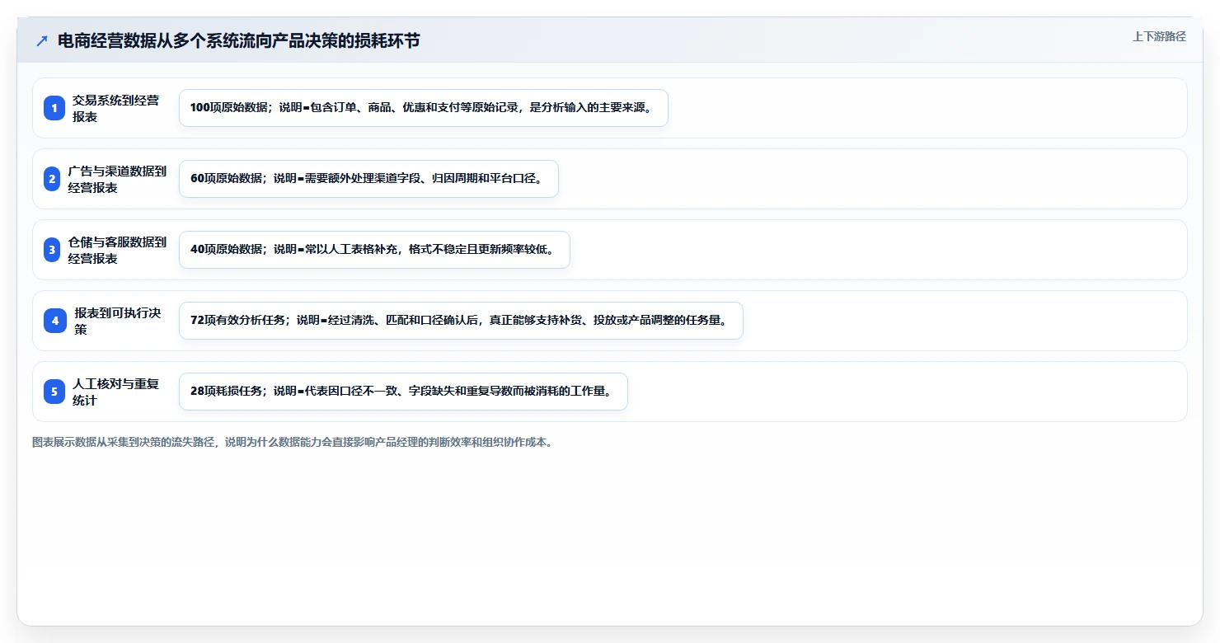Click the arrow icon beside the title
This screenshot has height=643, width=1220.
tap(42, 41)
